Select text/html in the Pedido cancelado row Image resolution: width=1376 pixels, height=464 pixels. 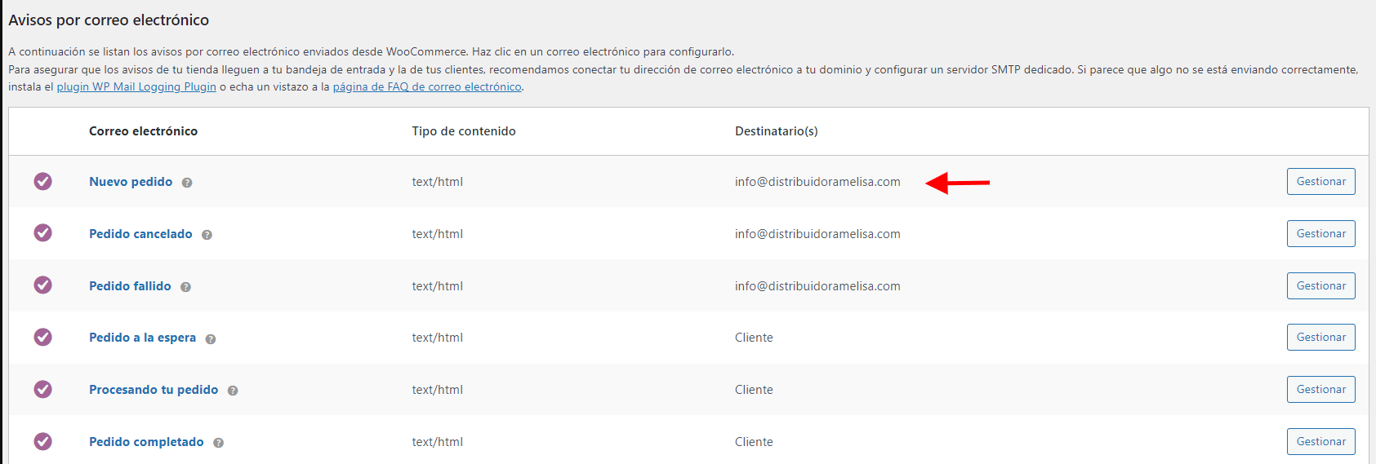pyautogui.click(x=437, y=234)
